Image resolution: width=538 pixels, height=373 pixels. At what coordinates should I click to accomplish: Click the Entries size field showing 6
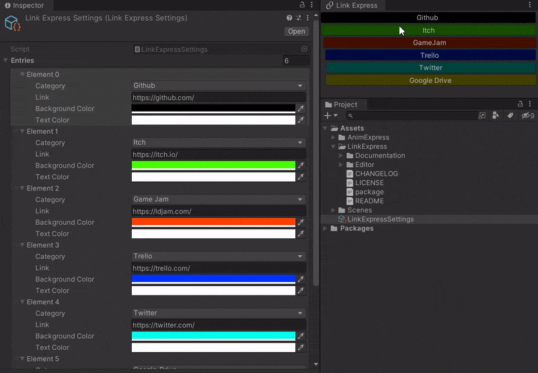point(297,61)
